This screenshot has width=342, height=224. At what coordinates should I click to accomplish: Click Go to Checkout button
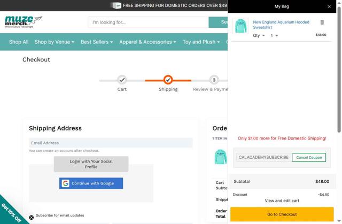coord(282,214)
